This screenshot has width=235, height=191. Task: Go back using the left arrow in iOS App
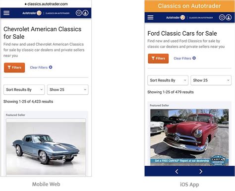(x=176, y=172)
